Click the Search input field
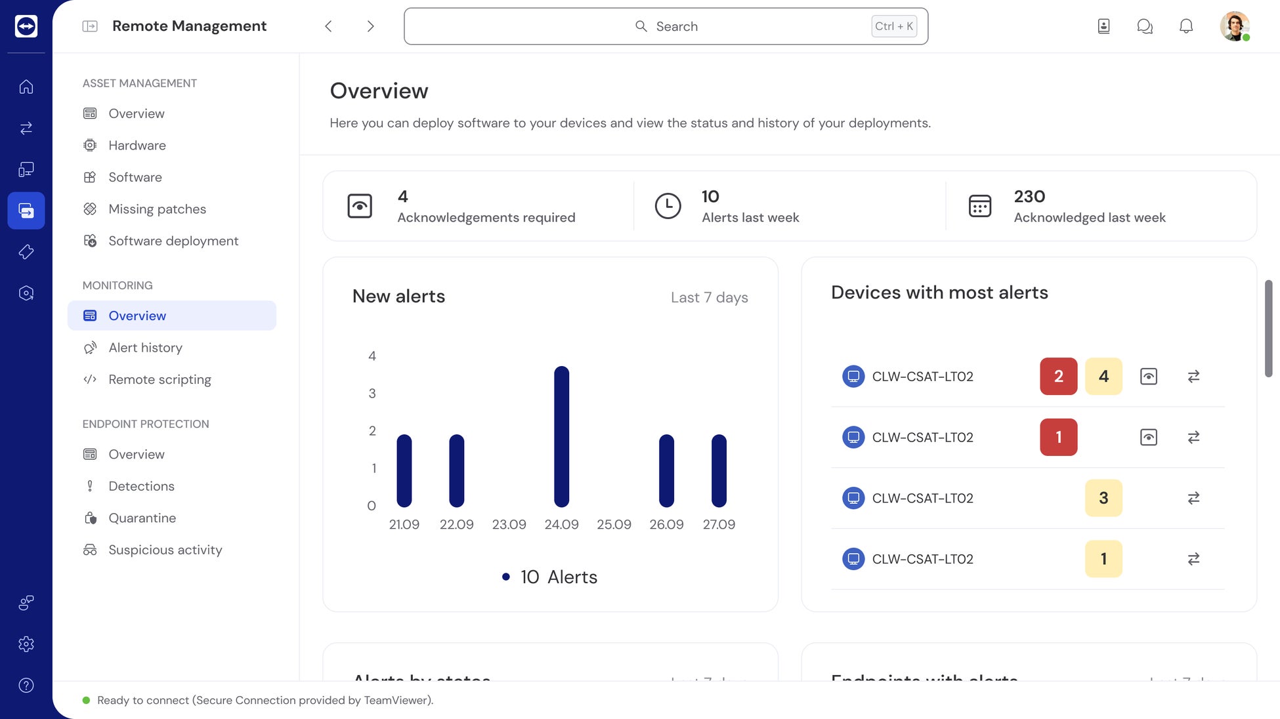Viewport: 1280px width, 719px height. tap(666, 26)
